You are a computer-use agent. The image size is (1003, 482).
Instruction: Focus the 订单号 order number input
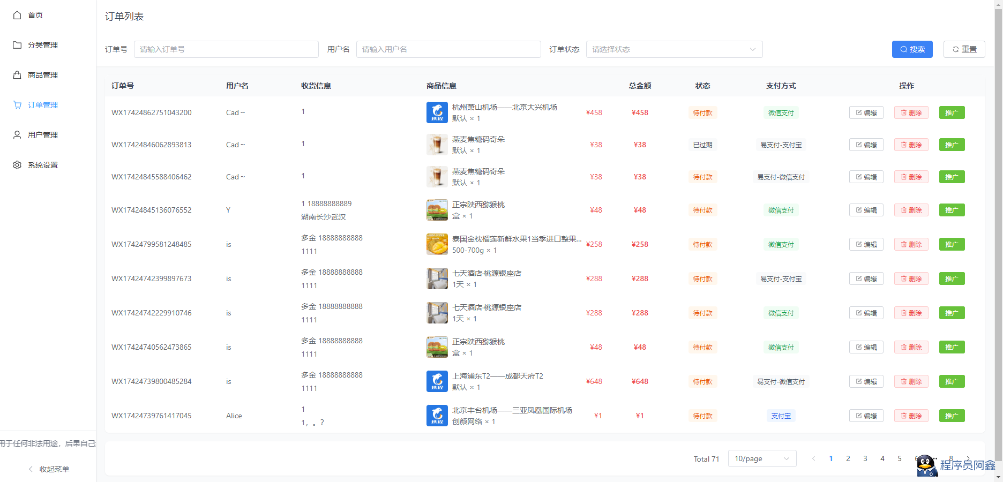226,49
